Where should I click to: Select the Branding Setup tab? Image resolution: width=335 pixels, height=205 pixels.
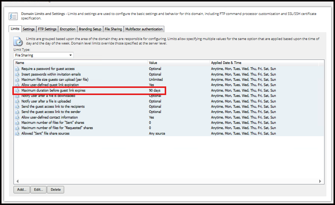pyautogui.click(x=90, y=29)
